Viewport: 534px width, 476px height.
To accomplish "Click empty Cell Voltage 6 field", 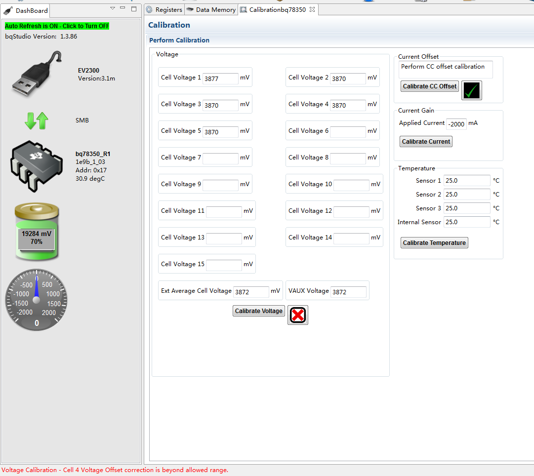I will pyautogui.click(x=348, y=132).
